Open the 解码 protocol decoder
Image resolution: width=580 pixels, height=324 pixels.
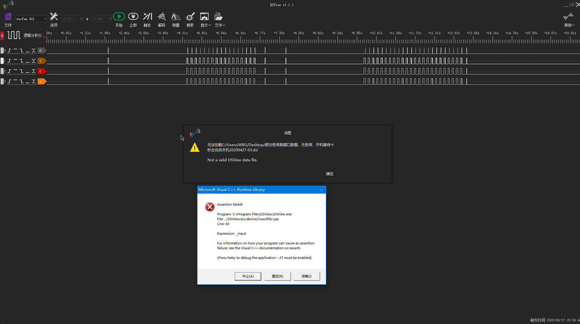tap(161, 16)
